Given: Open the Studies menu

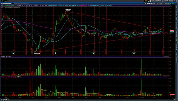Looking at the screenshot, I should [x=166, y=3].
